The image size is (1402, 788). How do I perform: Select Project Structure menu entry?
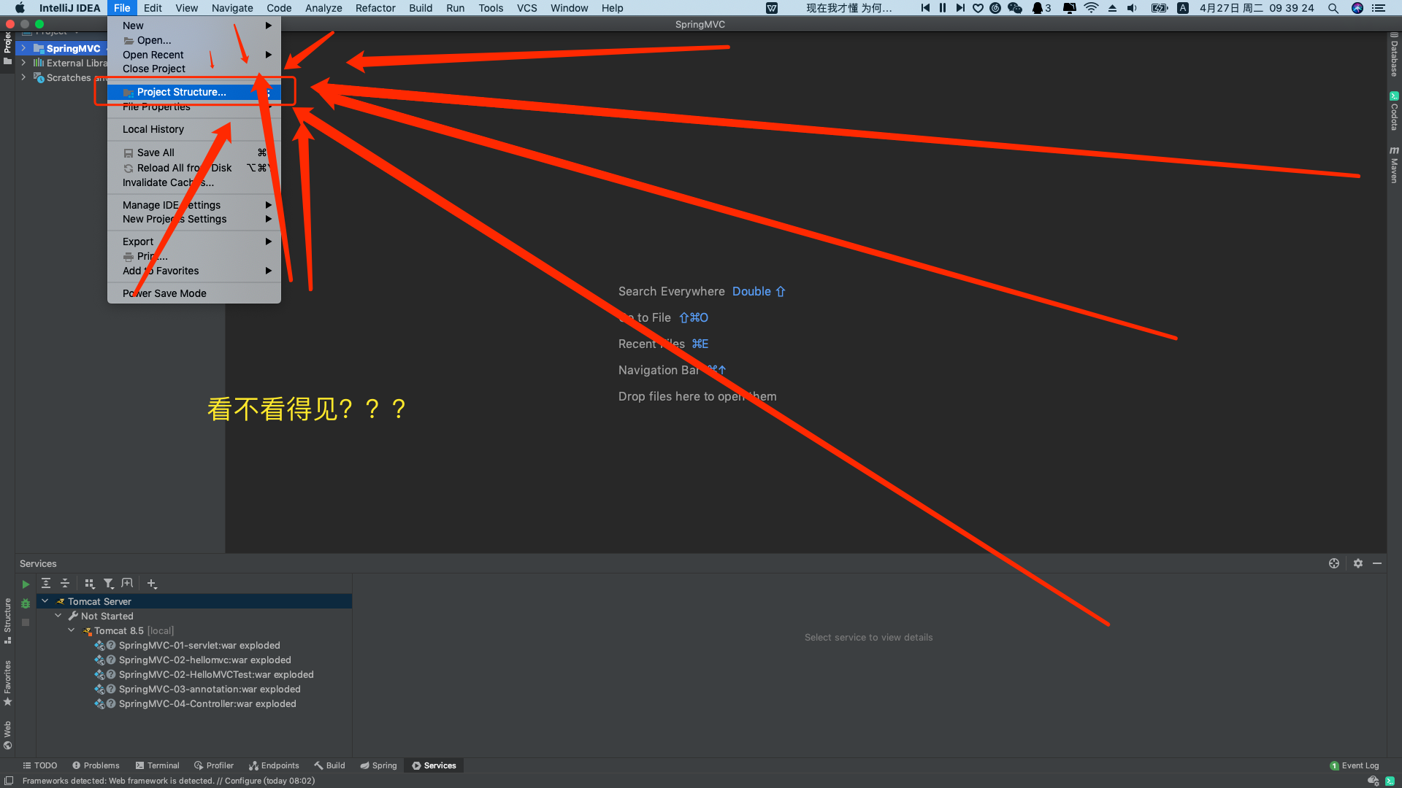(181, 92)
